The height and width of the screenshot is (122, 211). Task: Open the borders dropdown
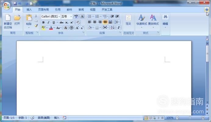click(100, 28)
